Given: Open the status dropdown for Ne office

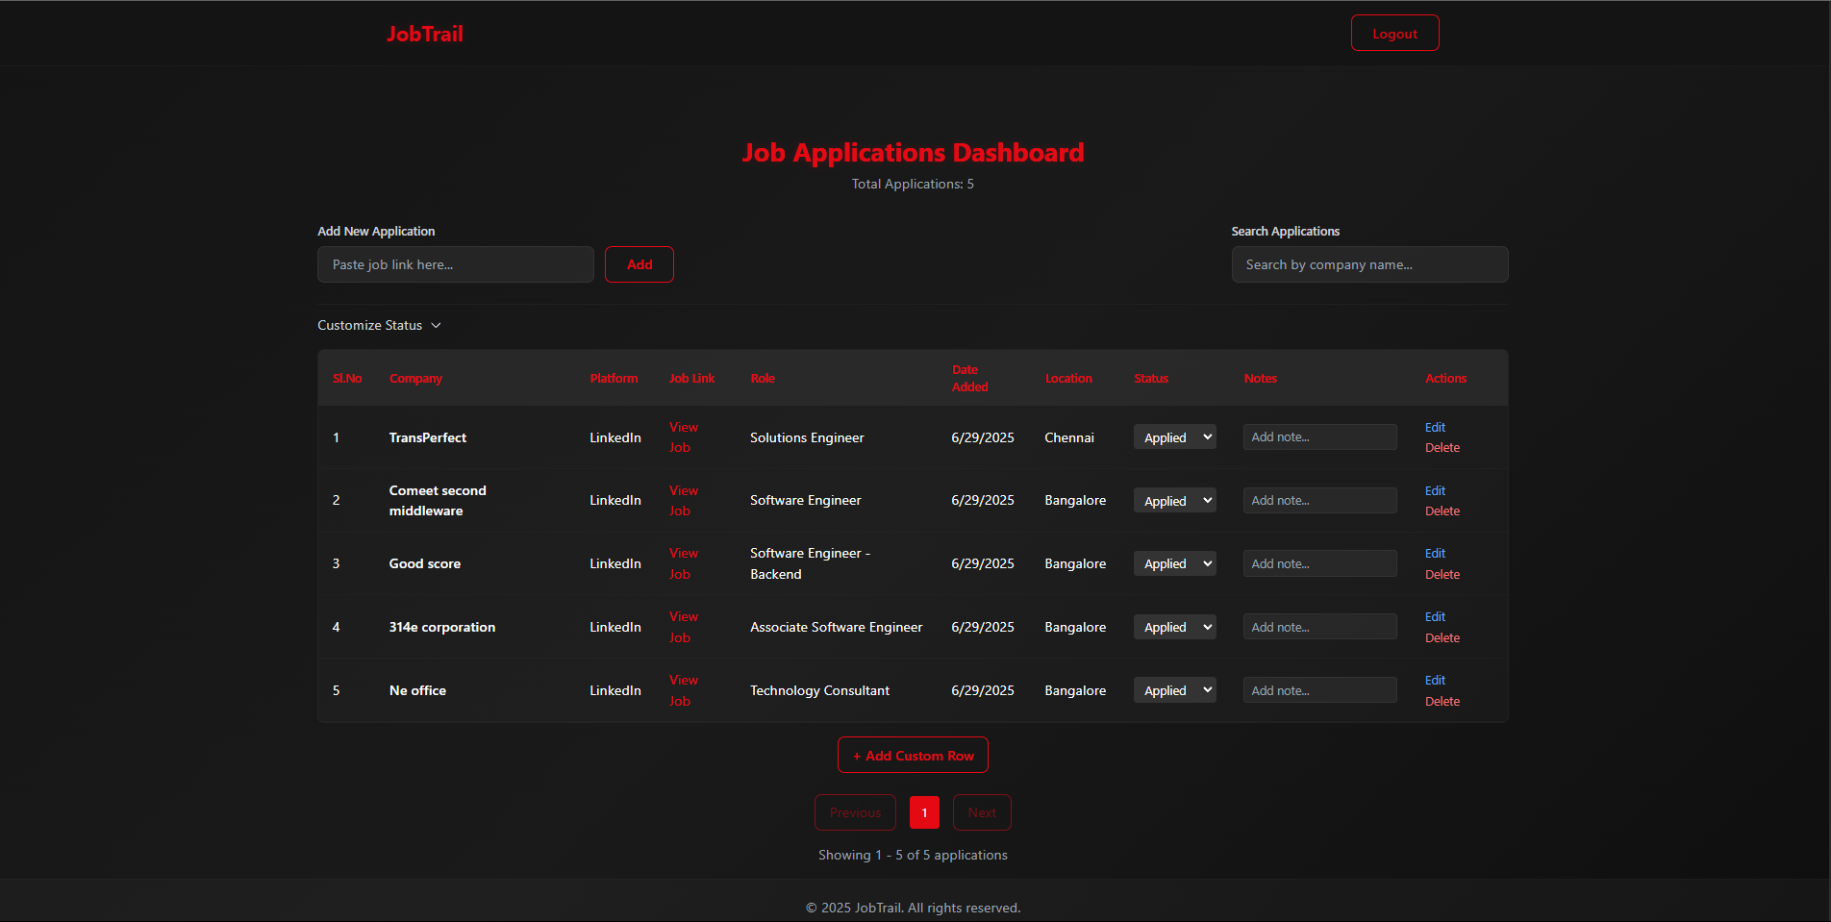Looking at the screenshot, I should tap(1174, 689).
